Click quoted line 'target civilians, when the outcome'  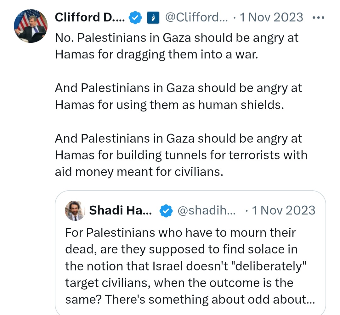(179, 283)
